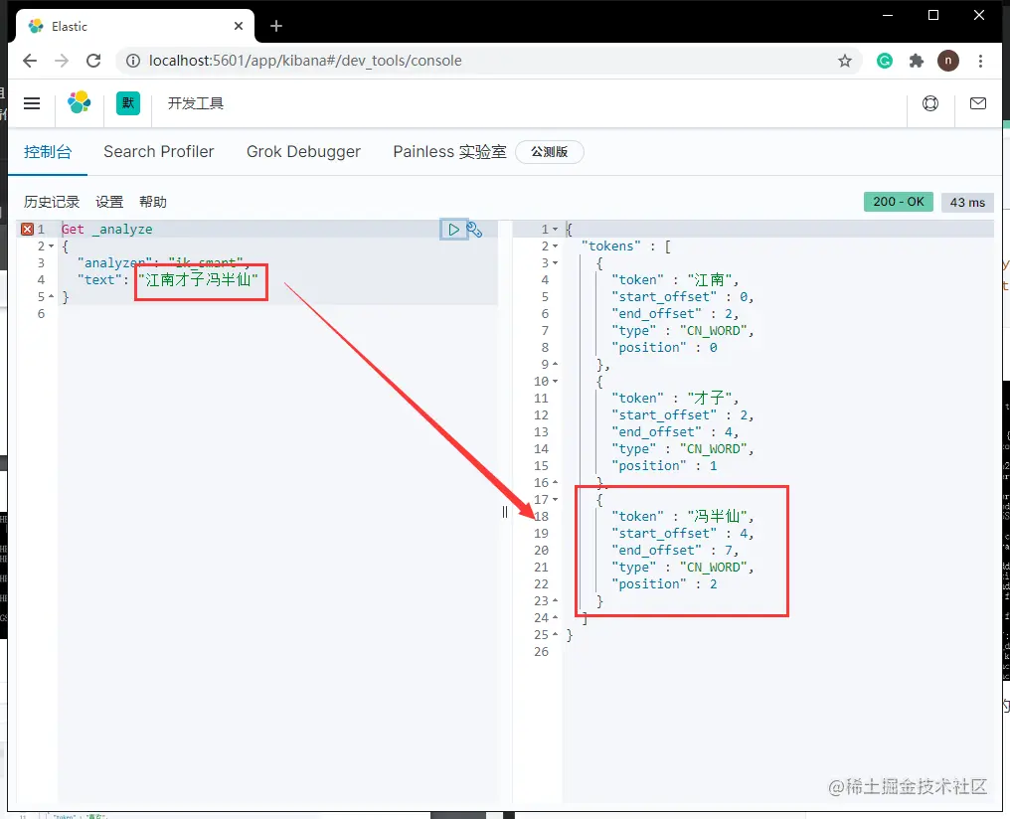This screenshot has height=819, width=1010.
Task: Open the wrench request options icon
Action: 475,230
